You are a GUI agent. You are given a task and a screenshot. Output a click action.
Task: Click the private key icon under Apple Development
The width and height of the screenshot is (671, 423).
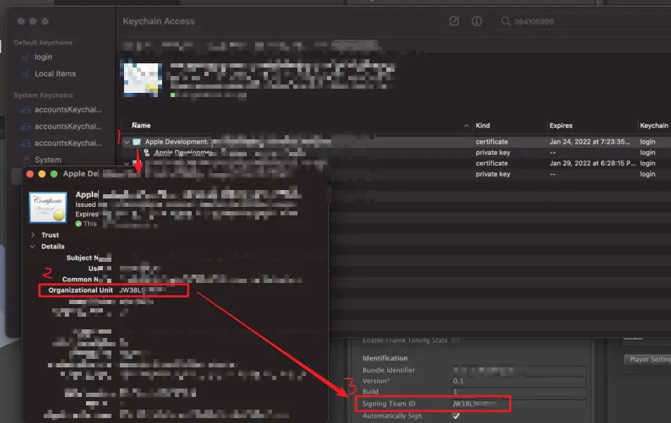point(147,152)
